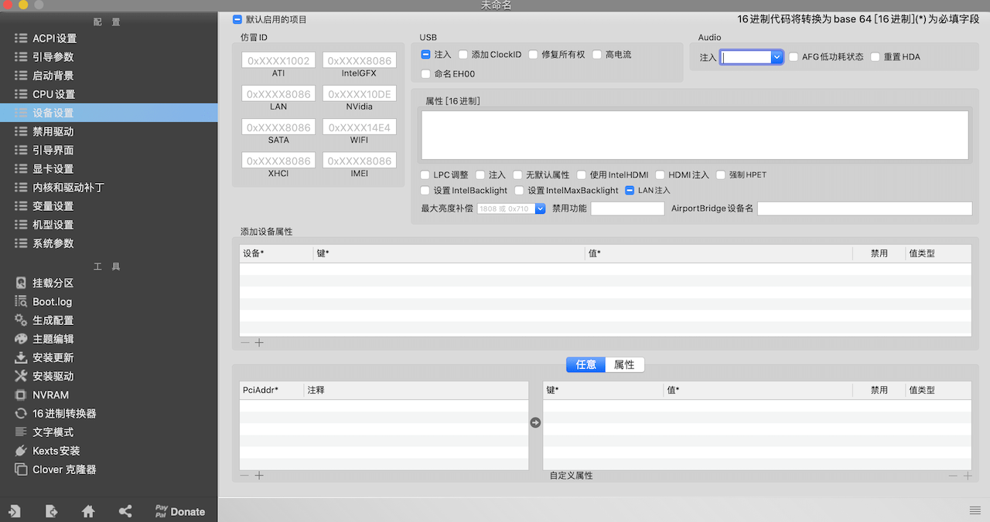Click arrow button between PciAddr and key tables
990x522 pixels.
click(535, 423)
